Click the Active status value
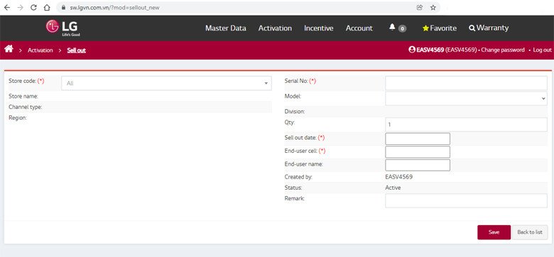The height and width of the screenshot is (257, 554). [393, 188]
